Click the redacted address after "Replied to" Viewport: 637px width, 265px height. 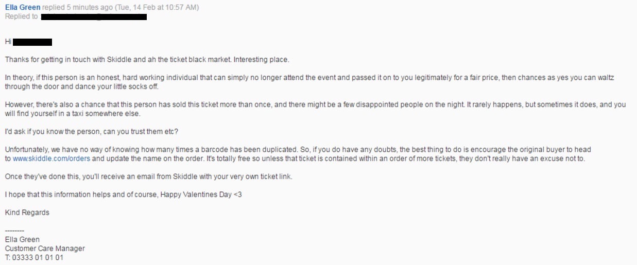[94, 17]
